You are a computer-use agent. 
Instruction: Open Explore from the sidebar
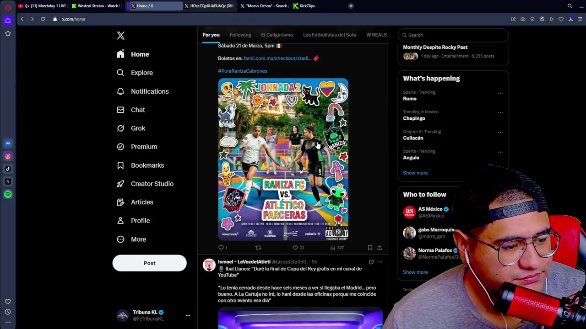click(x=135, y=73)
